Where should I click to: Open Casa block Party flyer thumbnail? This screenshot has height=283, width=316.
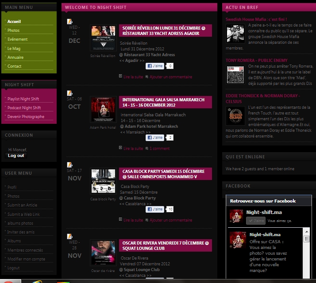pyautogui.click(x=103, y=181)
